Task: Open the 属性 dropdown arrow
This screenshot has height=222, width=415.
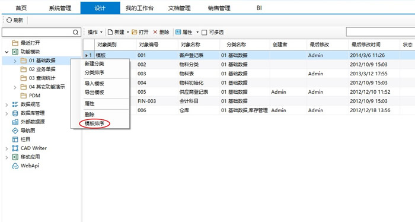Action: point(197,32)
